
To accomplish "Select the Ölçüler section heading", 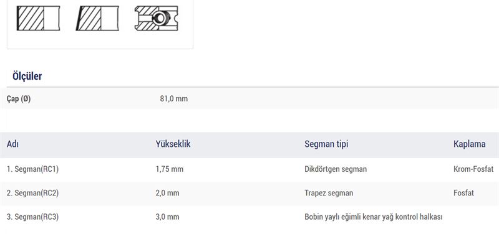I will [27, 76].
